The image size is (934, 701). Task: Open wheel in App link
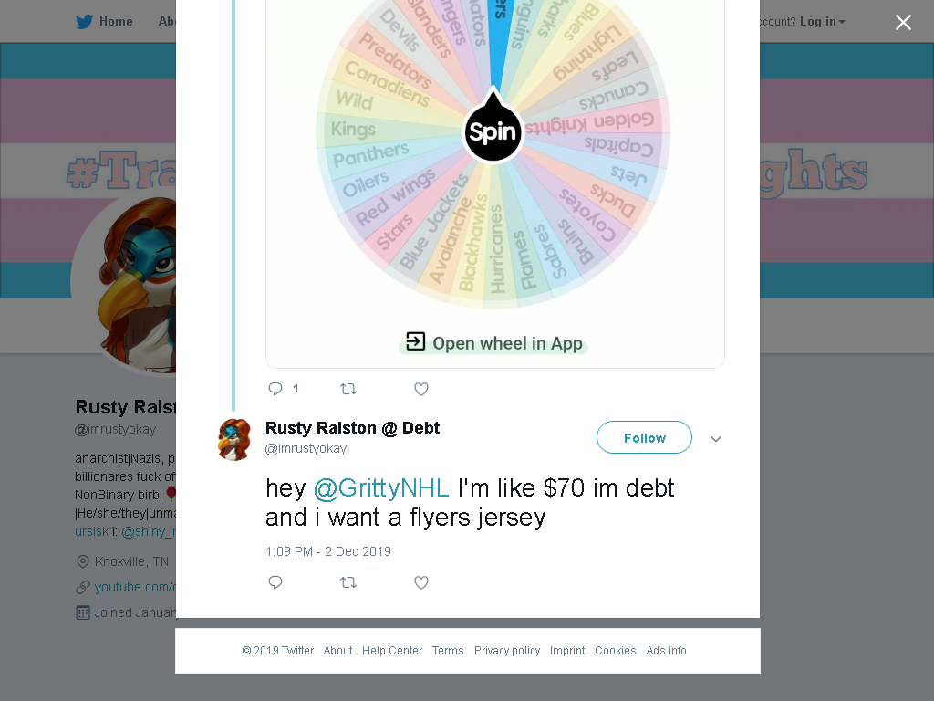coord(493,343)
